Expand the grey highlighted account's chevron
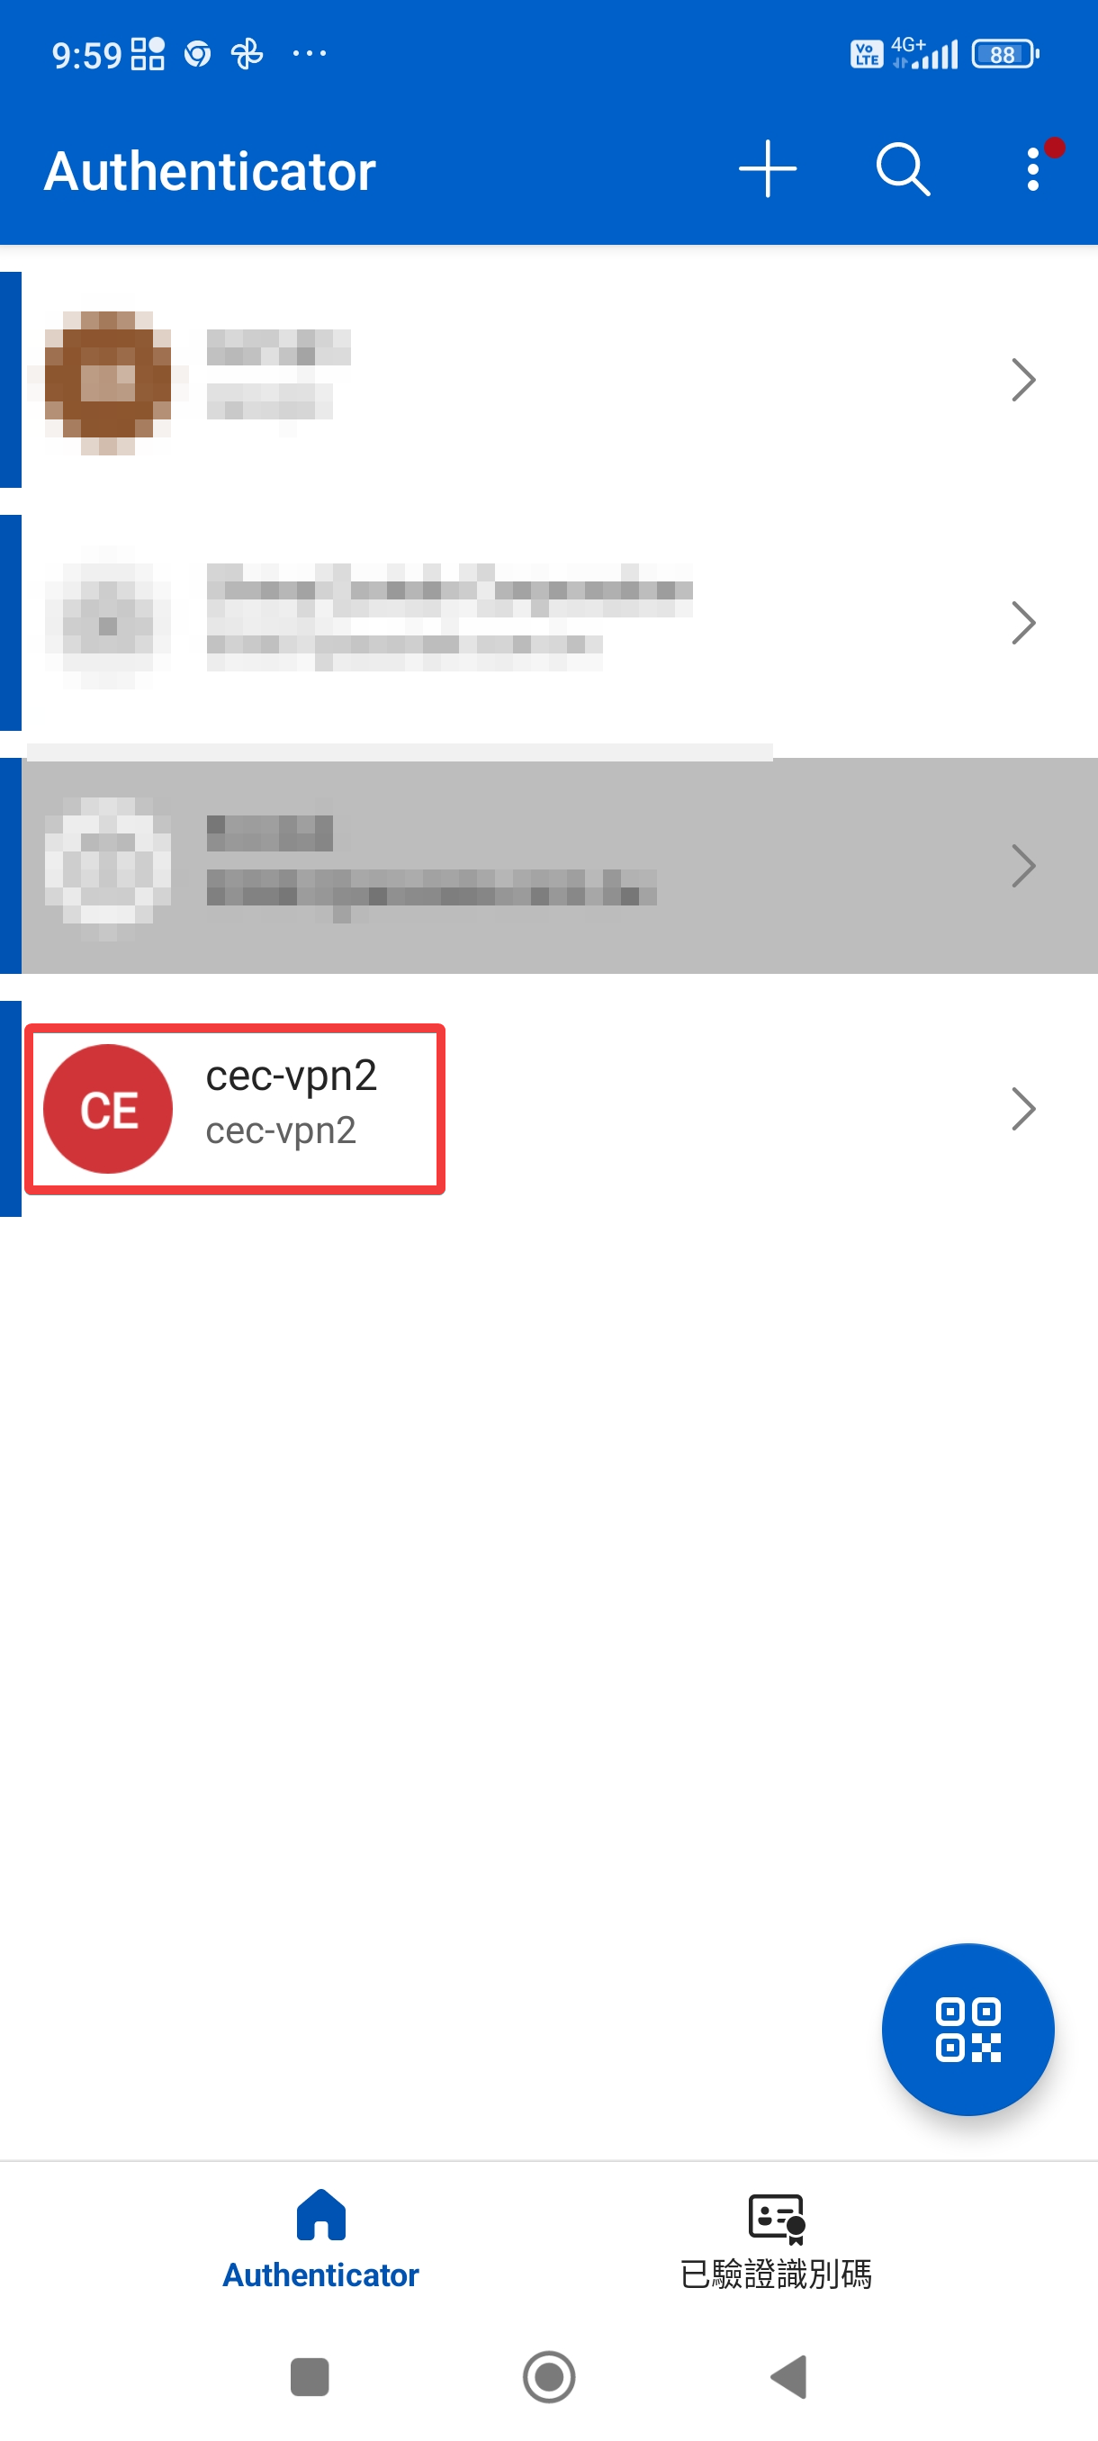The height and width of the screenshot is (2441, 1098). [x=1023, y=865]
